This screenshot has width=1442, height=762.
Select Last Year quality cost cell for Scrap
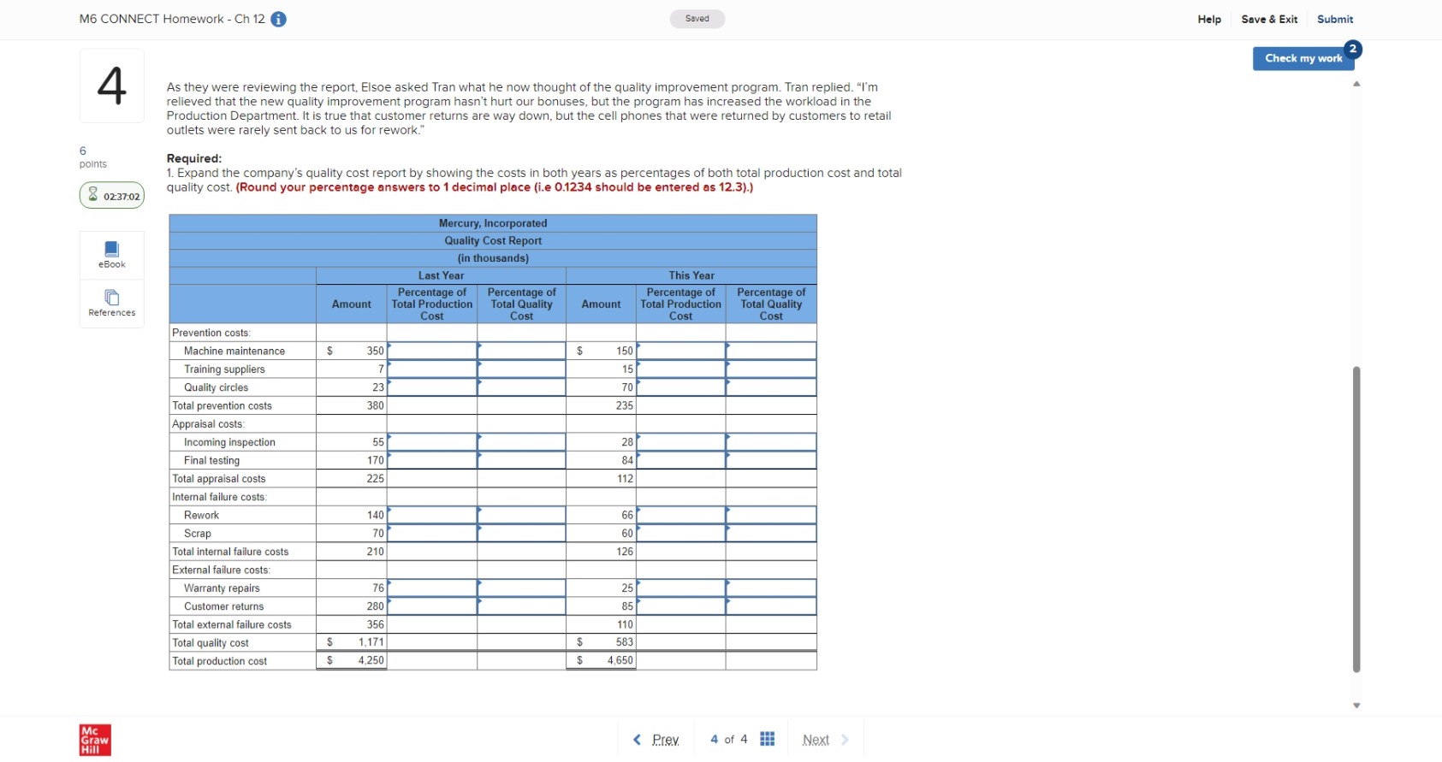[521, 533]
